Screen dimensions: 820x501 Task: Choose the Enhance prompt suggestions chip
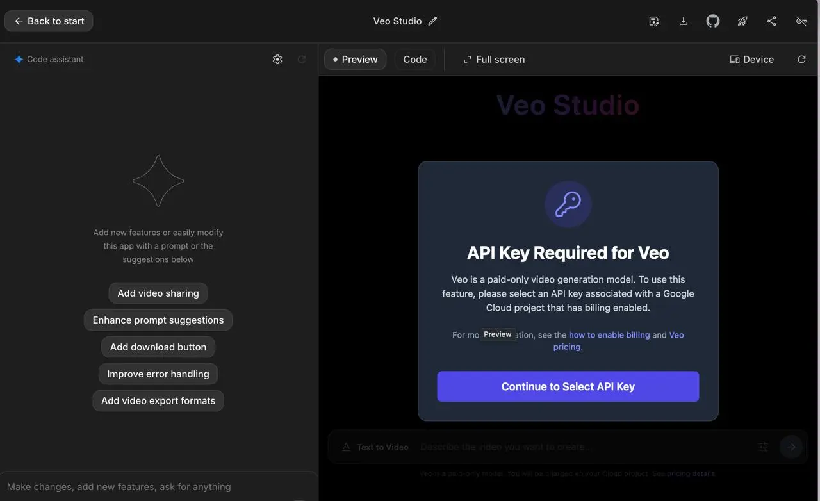pos(158,320)
